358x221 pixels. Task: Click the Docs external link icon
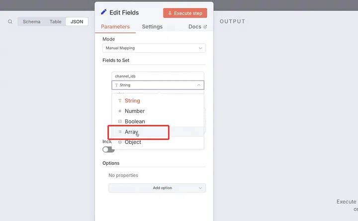click(205, 27)
